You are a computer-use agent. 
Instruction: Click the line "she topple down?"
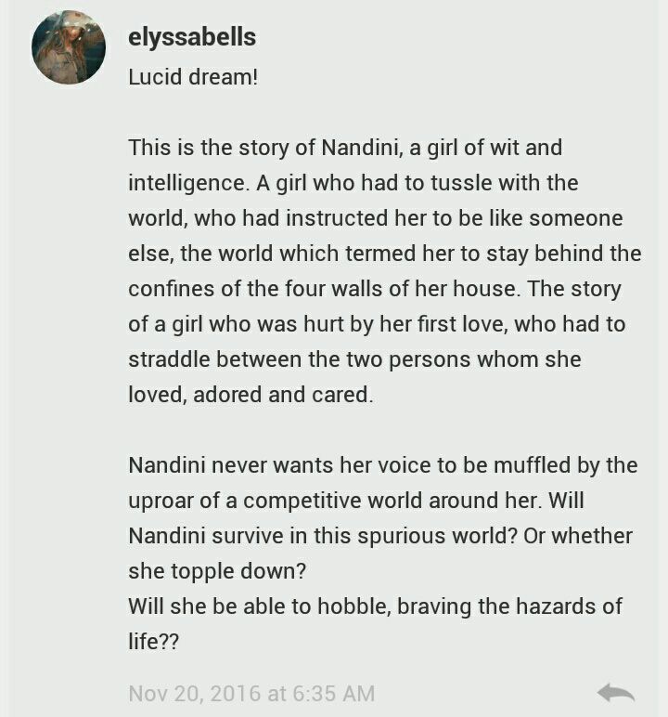[217, 571]
